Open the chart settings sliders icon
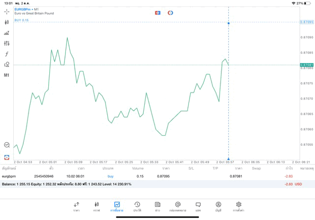 coord(6,43)
